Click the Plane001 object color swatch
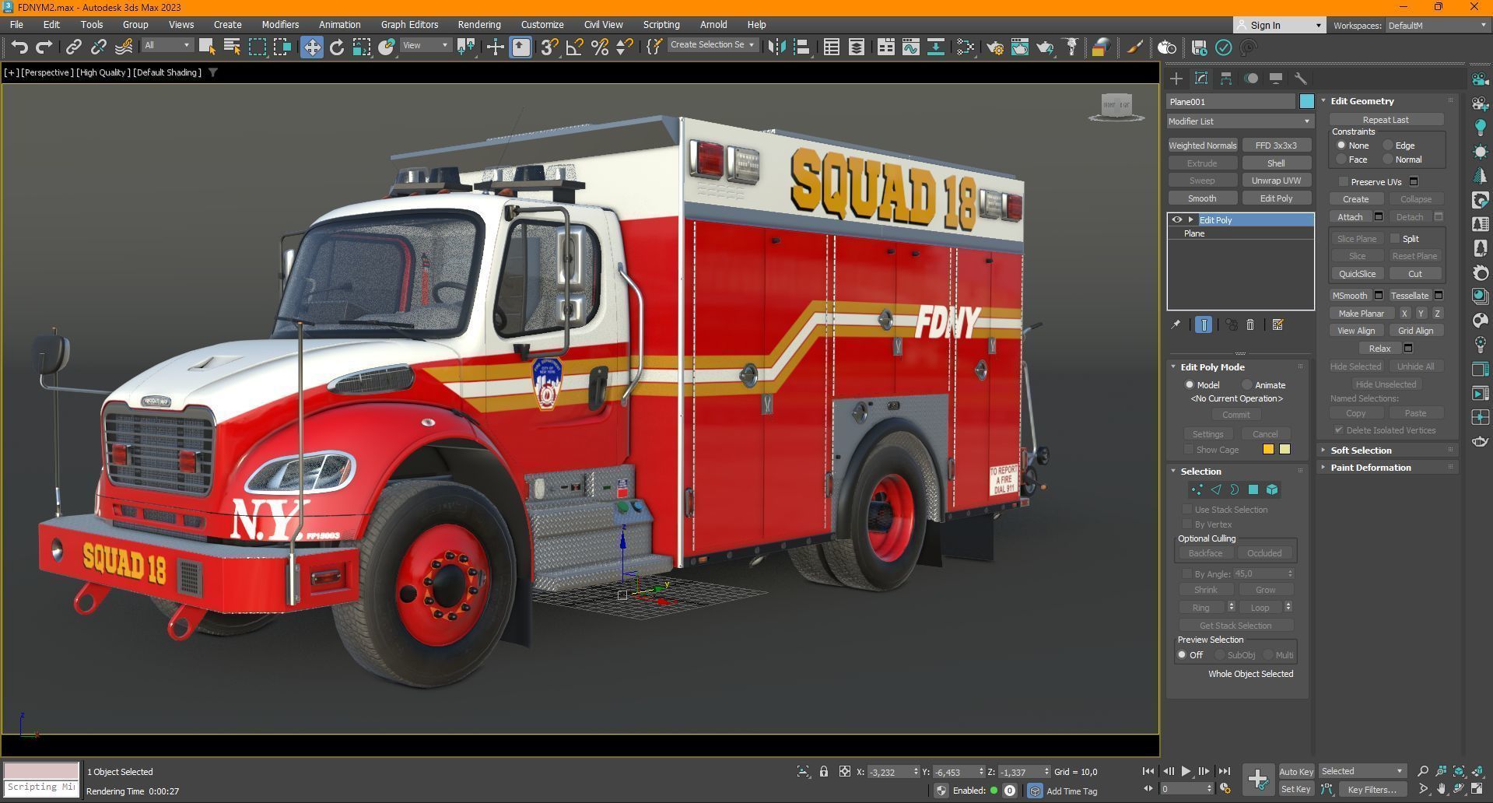The image size is (1493, 803). pos(1306,101)
